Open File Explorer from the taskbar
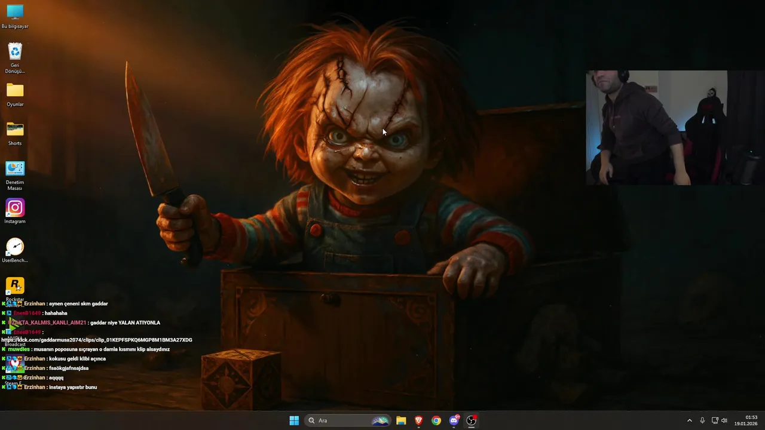765x430 pixels. [x=401, y=420]
